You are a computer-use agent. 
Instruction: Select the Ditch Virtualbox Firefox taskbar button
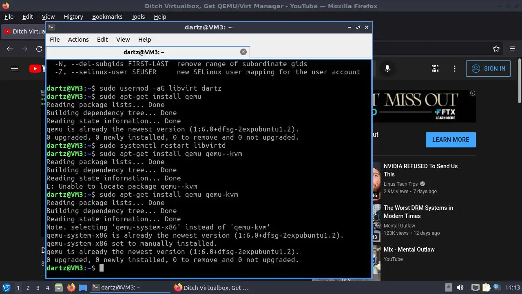[x=212, y=287]
